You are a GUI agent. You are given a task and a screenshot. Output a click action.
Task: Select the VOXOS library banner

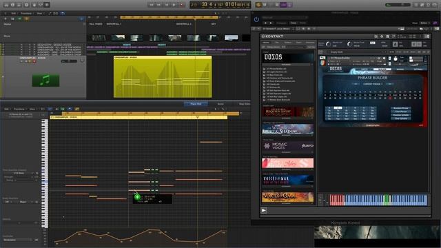pos(288,57)
